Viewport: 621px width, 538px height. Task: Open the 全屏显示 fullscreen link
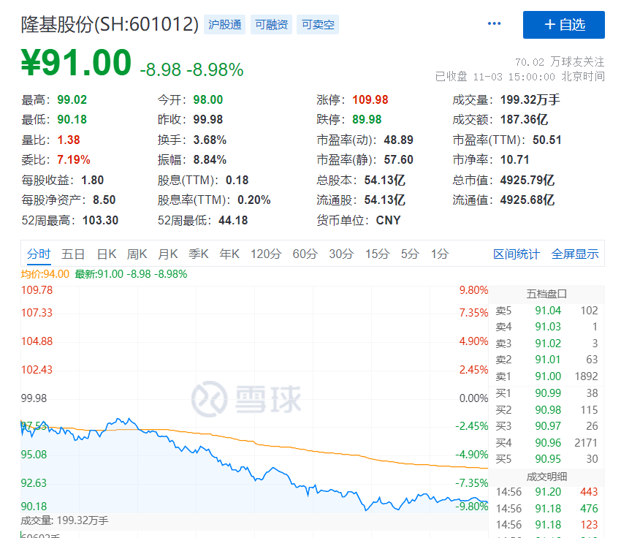pyautogui.click(x=575, y=254)
